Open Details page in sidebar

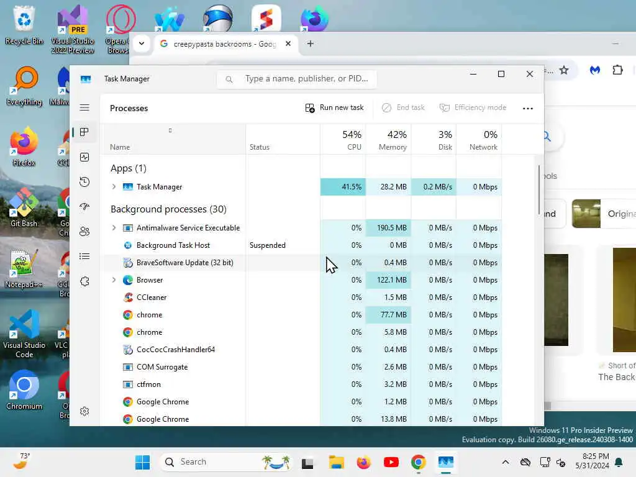tap(84, 257)
